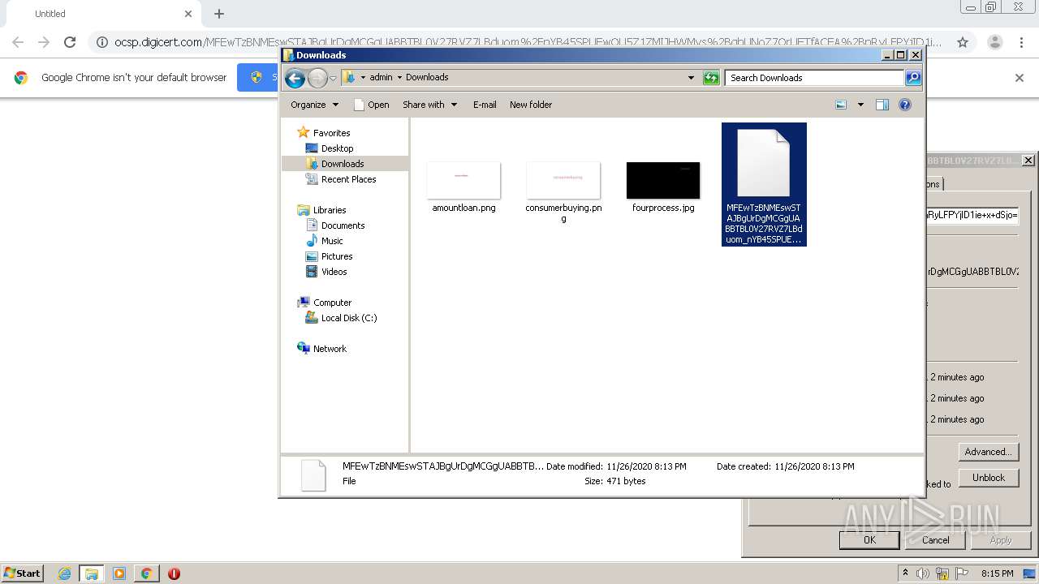
Task: Select the MFEwTzBNMEsw file icon
Action: tap(764, 162)
